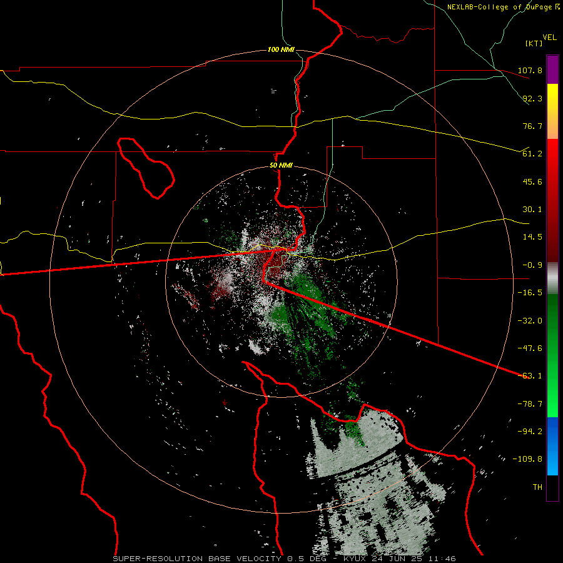The width and height of the screenshot is (563, 563).
Task: Click the gray near-zero segment of color bar
Action: 552,278
